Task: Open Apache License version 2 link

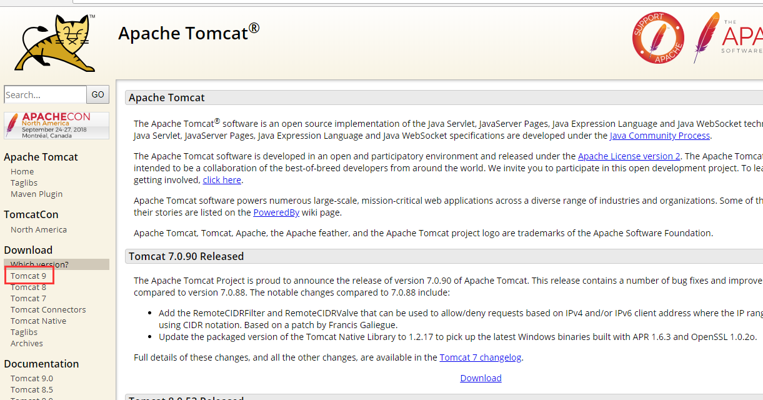Action: coord(629,156)
